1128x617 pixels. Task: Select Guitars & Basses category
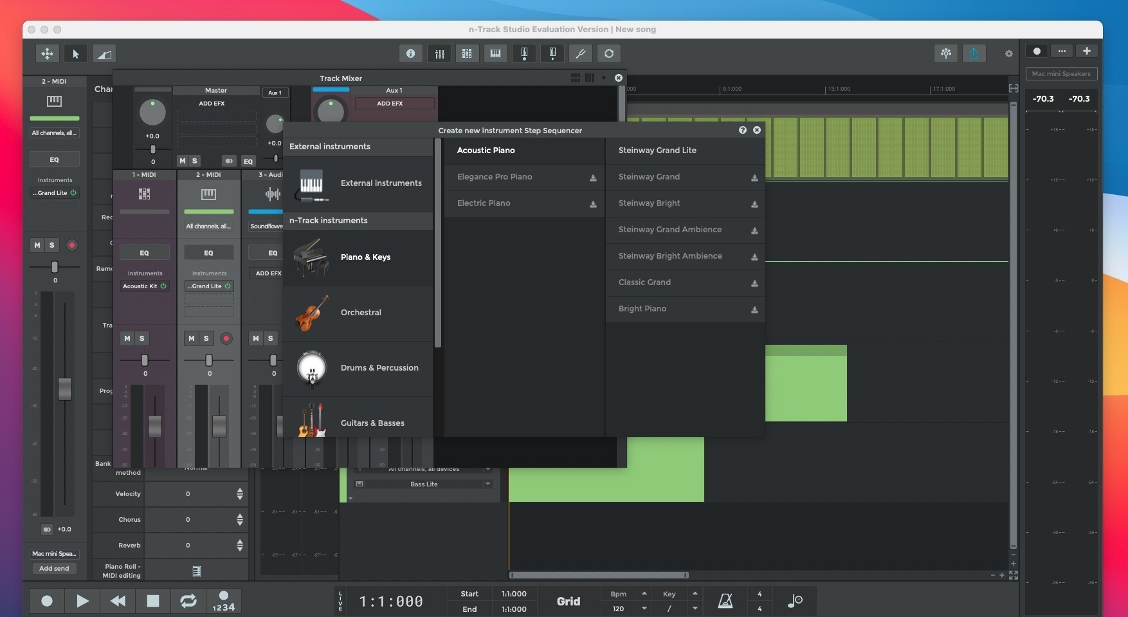(358, 418)
